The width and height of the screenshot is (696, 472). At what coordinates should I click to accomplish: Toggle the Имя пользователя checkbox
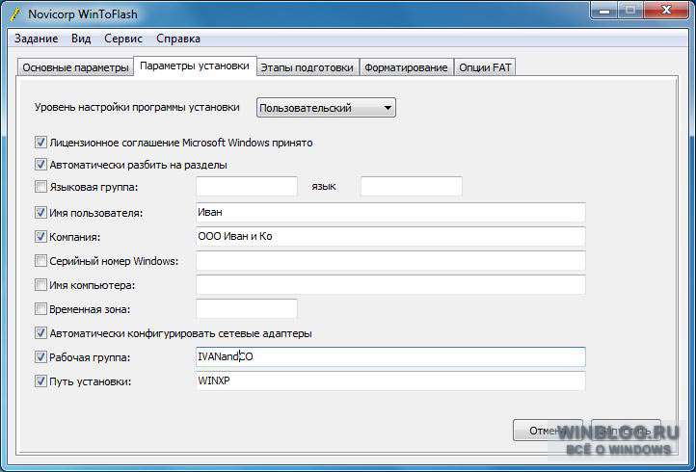coord(40,213)
